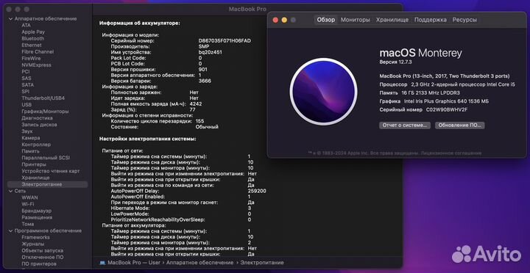Select Bluetooth in the sidebar
Image resolution: width=530 pixels, height=273 pixels.
pyautogui.click(x=33, y=39)
